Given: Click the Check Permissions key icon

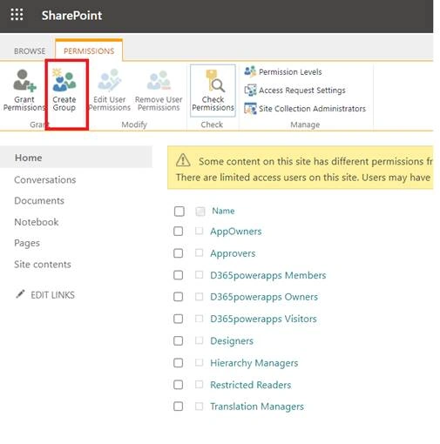Looking at the screenshot, I should click(x=214, y=81).
